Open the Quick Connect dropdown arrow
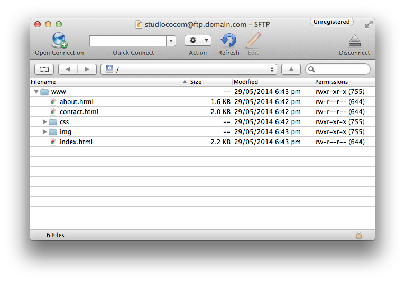The height and width of the screenshot is (282, 405). (171, 41)
